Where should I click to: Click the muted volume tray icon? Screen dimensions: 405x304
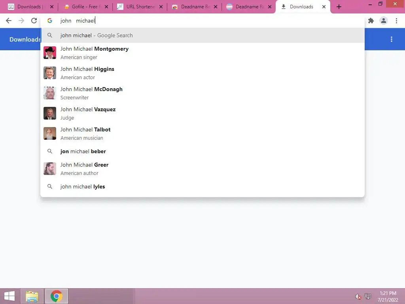358,296
